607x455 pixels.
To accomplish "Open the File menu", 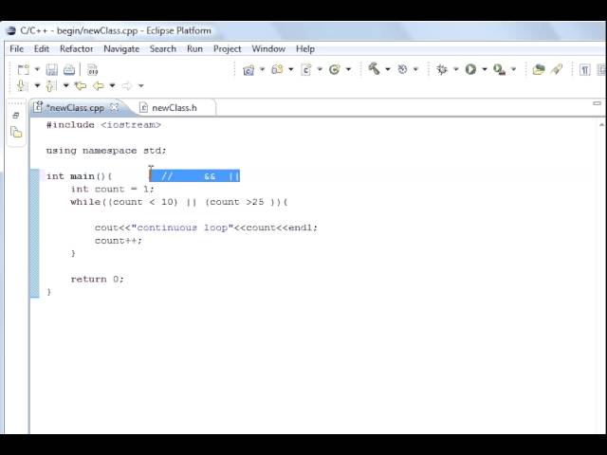I will coord(17,48).
